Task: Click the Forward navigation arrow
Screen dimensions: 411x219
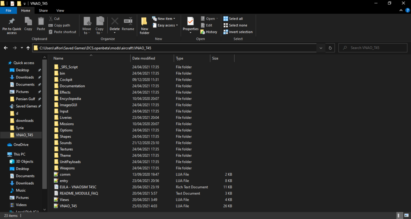Action: click(15, 48)
